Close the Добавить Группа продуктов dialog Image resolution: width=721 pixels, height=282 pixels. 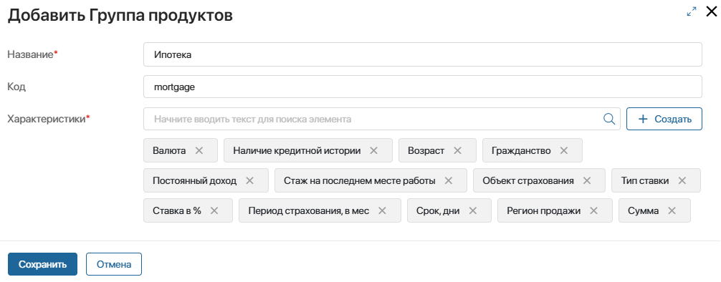pos(711,12)
